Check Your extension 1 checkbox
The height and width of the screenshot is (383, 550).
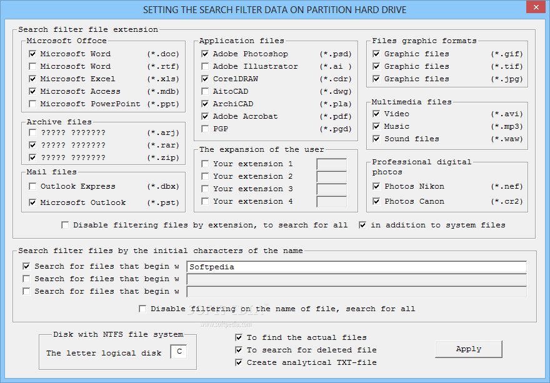tap(205, 164)
